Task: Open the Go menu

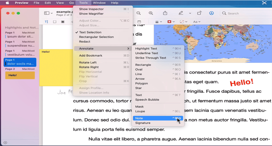Action: (71, 3)
